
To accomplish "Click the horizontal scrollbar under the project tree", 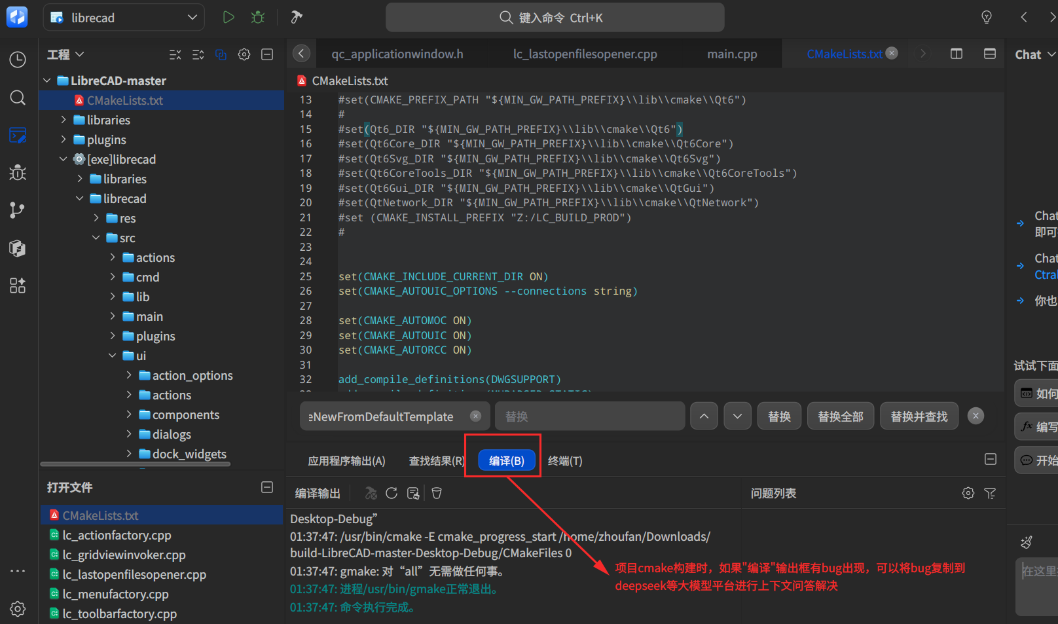I will [x=136, y=464].
